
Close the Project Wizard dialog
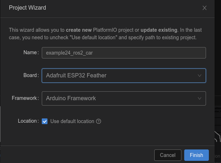pos(205,8)
